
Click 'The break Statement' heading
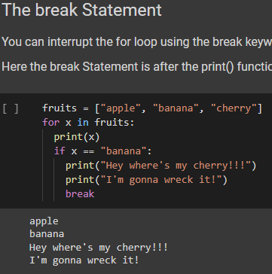[x=81, y=10]
